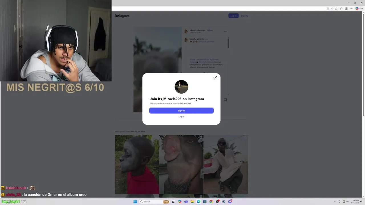The width and height of the screenshot is (365, 205).
Task: Add page to favorites with star icon
Action: pyautogui.click(x=336, y=9)
